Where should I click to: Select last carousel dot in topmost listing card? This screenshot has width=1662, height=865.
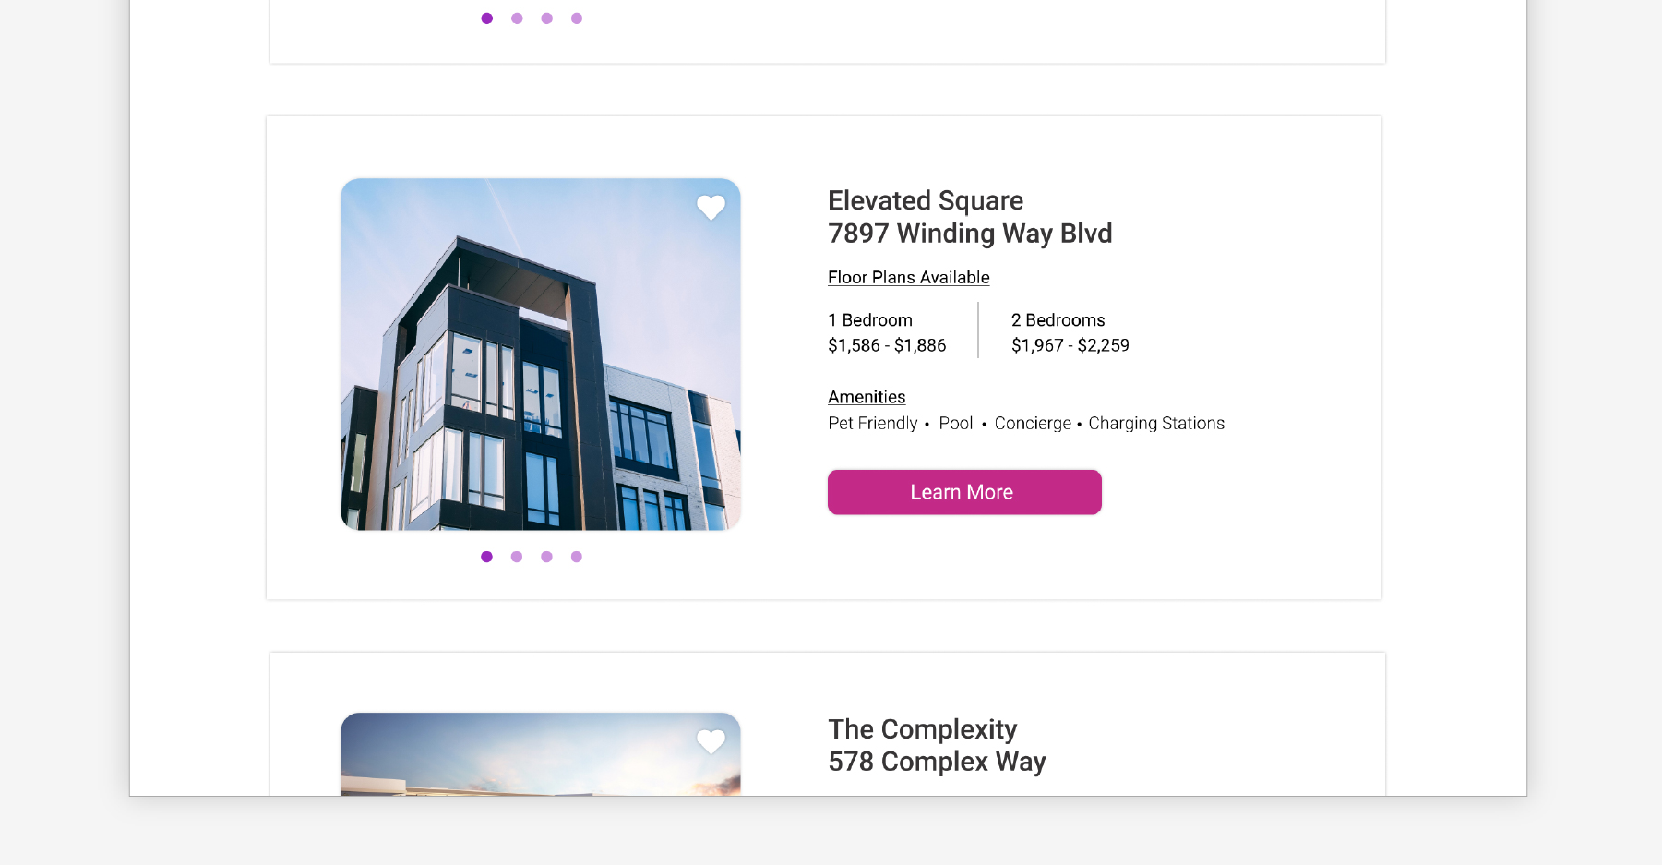(577, 18)
